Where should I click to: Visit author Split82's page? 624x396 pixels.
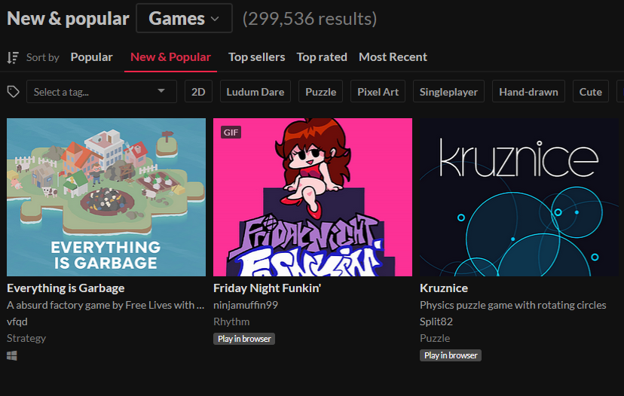pos(436,321)
